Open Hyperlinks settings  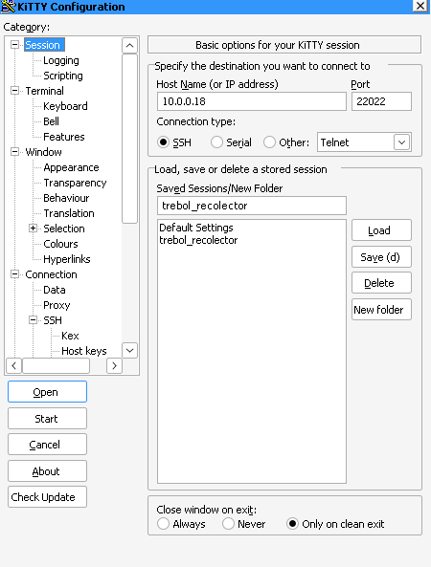point(67,259)
